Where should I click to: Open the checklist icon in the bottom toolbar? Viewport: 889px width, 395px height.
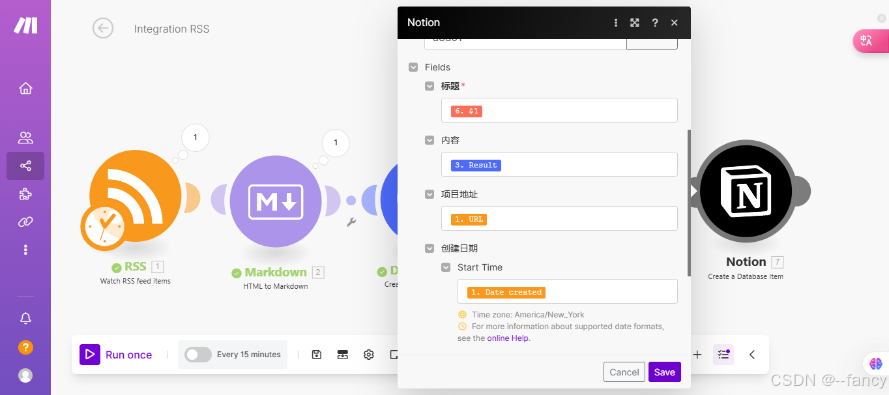[723, 355]
